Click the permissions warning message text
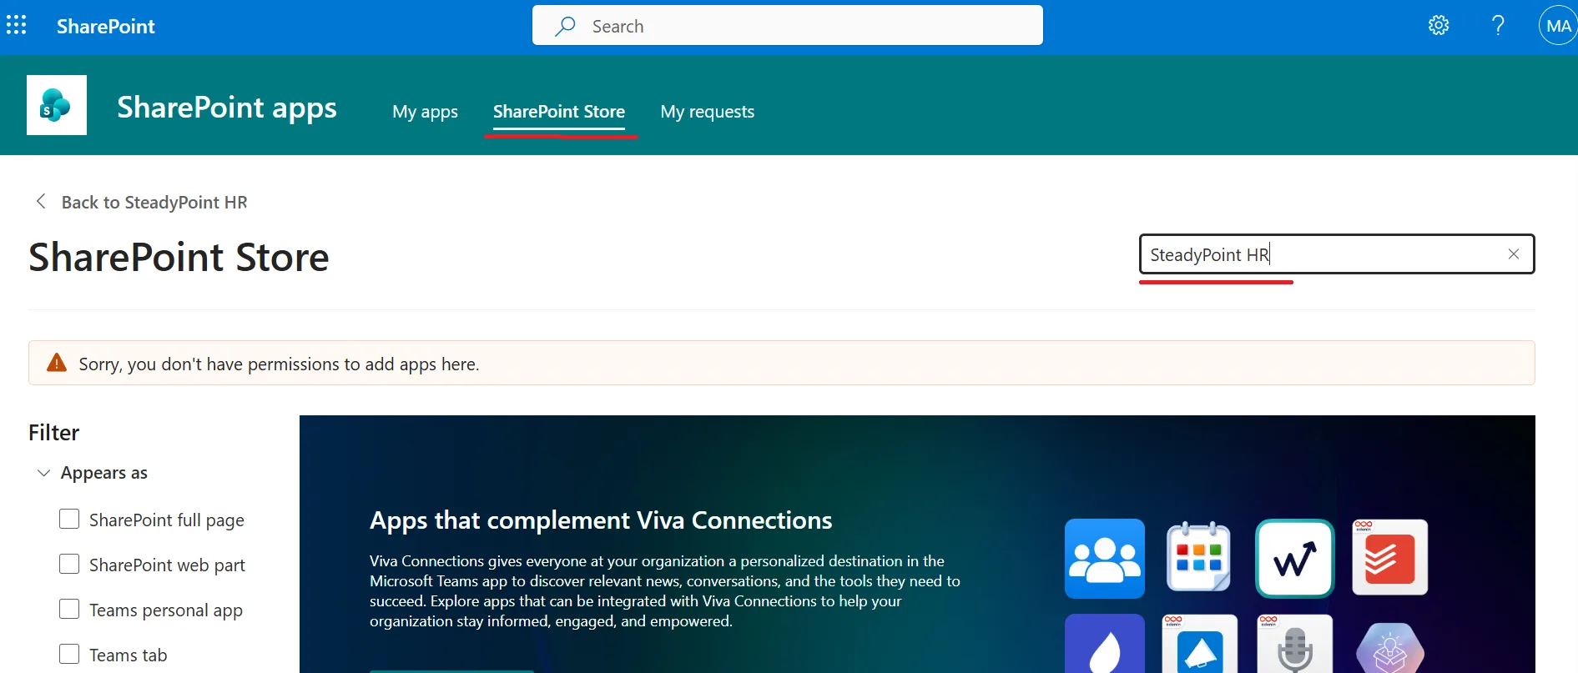The width and height of the screenshot is (1578, 673). pos(279,364)
